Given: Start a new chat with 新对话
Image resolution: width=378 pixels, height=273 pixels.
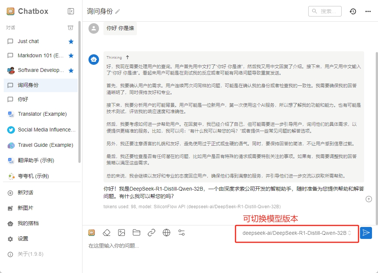Looking at the screenshot, I should 25,192.
